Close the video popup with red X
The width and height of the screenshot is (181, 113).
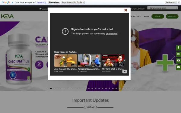pyautogui.click(x=126, y=10)
